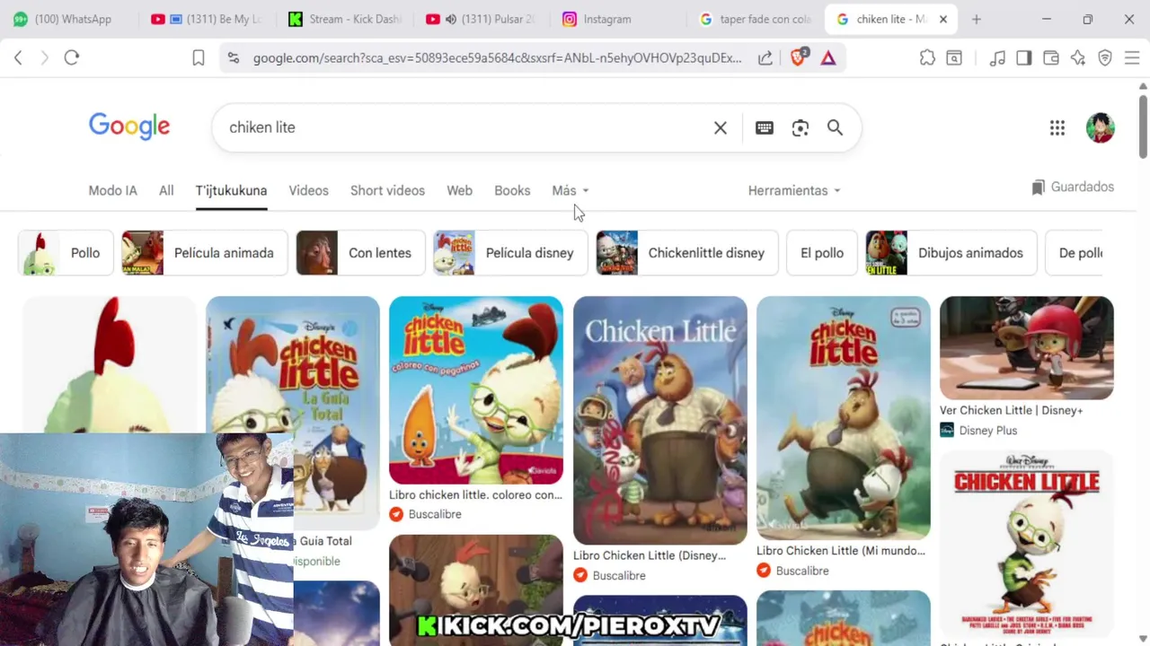Open the VPN shield icon in toolbar
Screen dimensions: 1150x646
pos(1105,57)
